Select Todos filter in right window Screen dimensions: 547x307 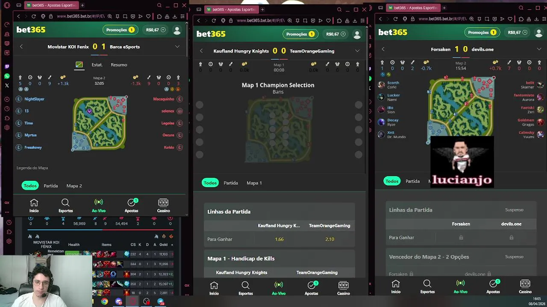tap(392, 181)
